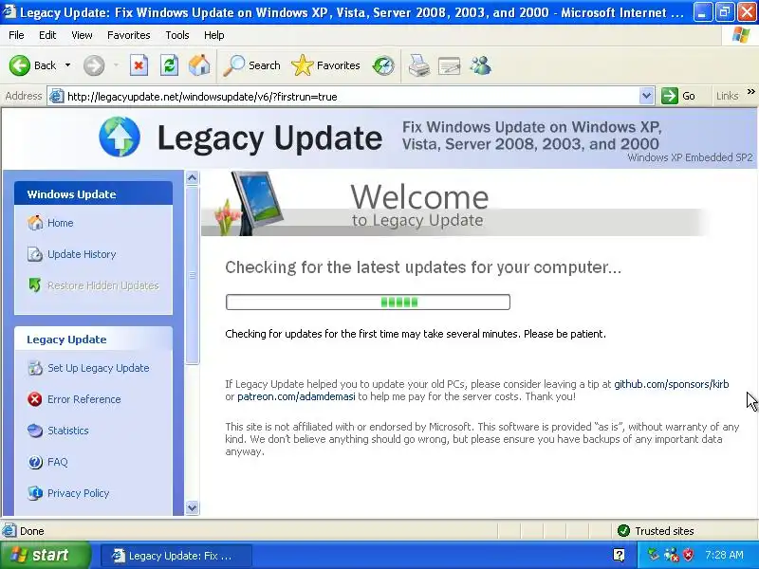Screen dimensions: 759x569
Task: Refresh the page with green arrows icon
Action: pos(170,65)
